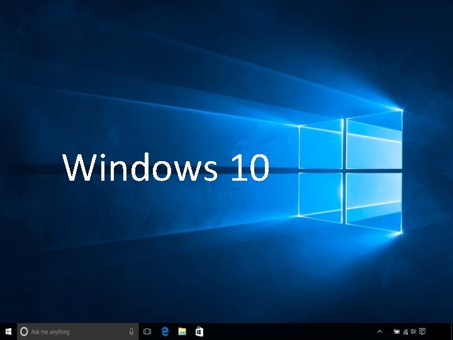Show hidden system tray icons
This screenshot has width=453, height=340.
tap(379, 332)
